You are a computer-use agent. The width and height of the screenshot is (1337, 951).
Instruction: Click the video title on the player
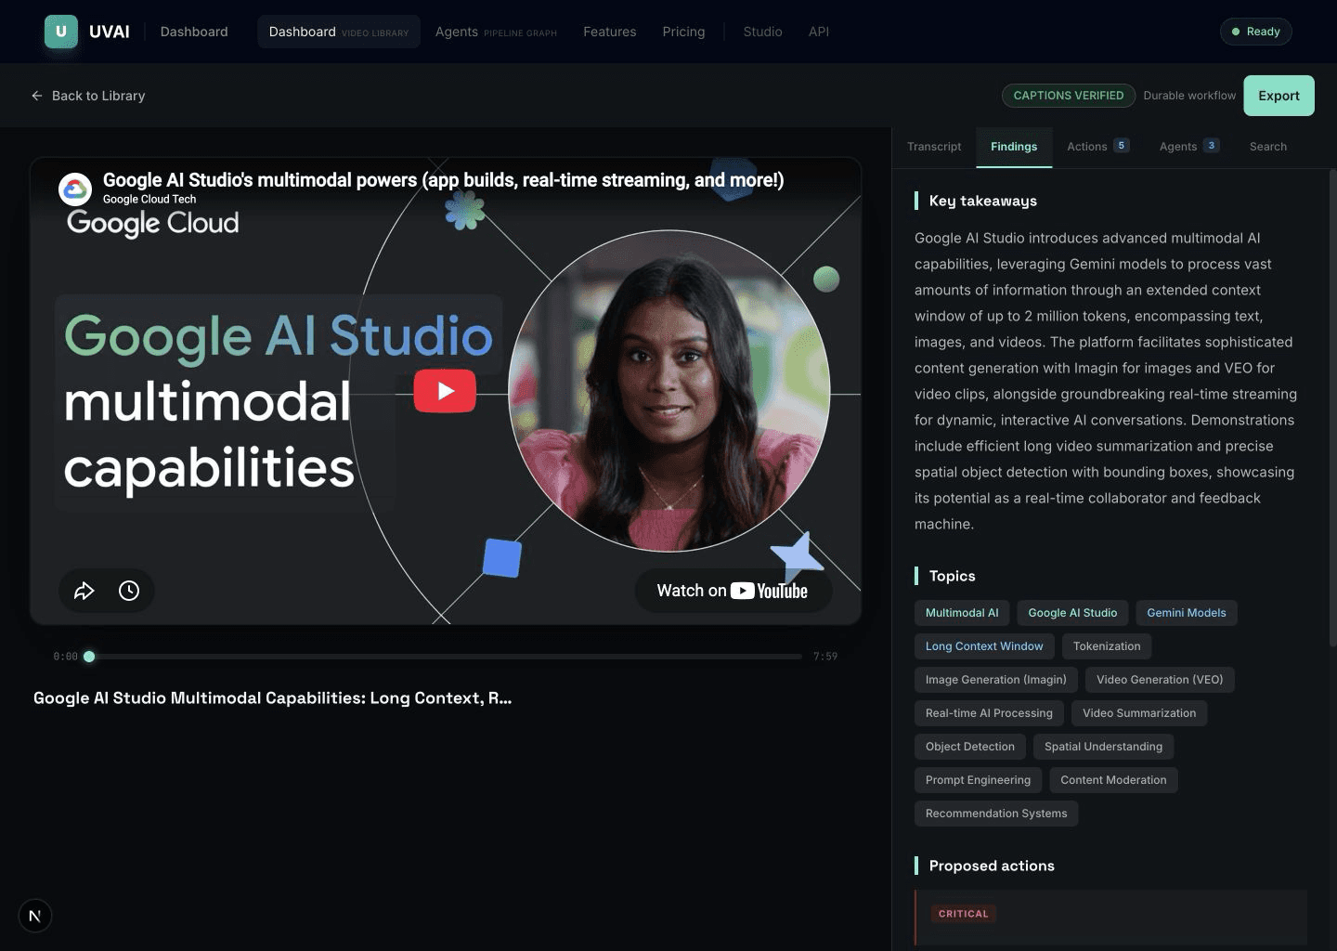(x=443, y=180)
